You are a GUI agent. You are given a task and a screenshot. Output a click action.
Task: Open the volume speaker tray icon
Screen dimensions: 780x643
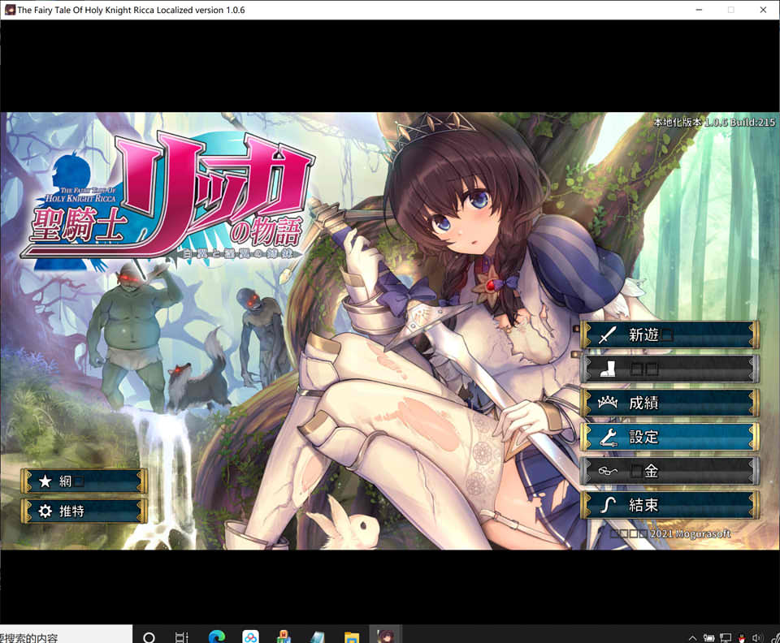tap(756, 637)
